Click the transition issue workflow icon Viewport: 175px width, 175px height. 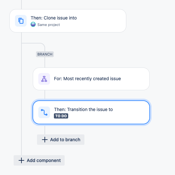[44, 112]
